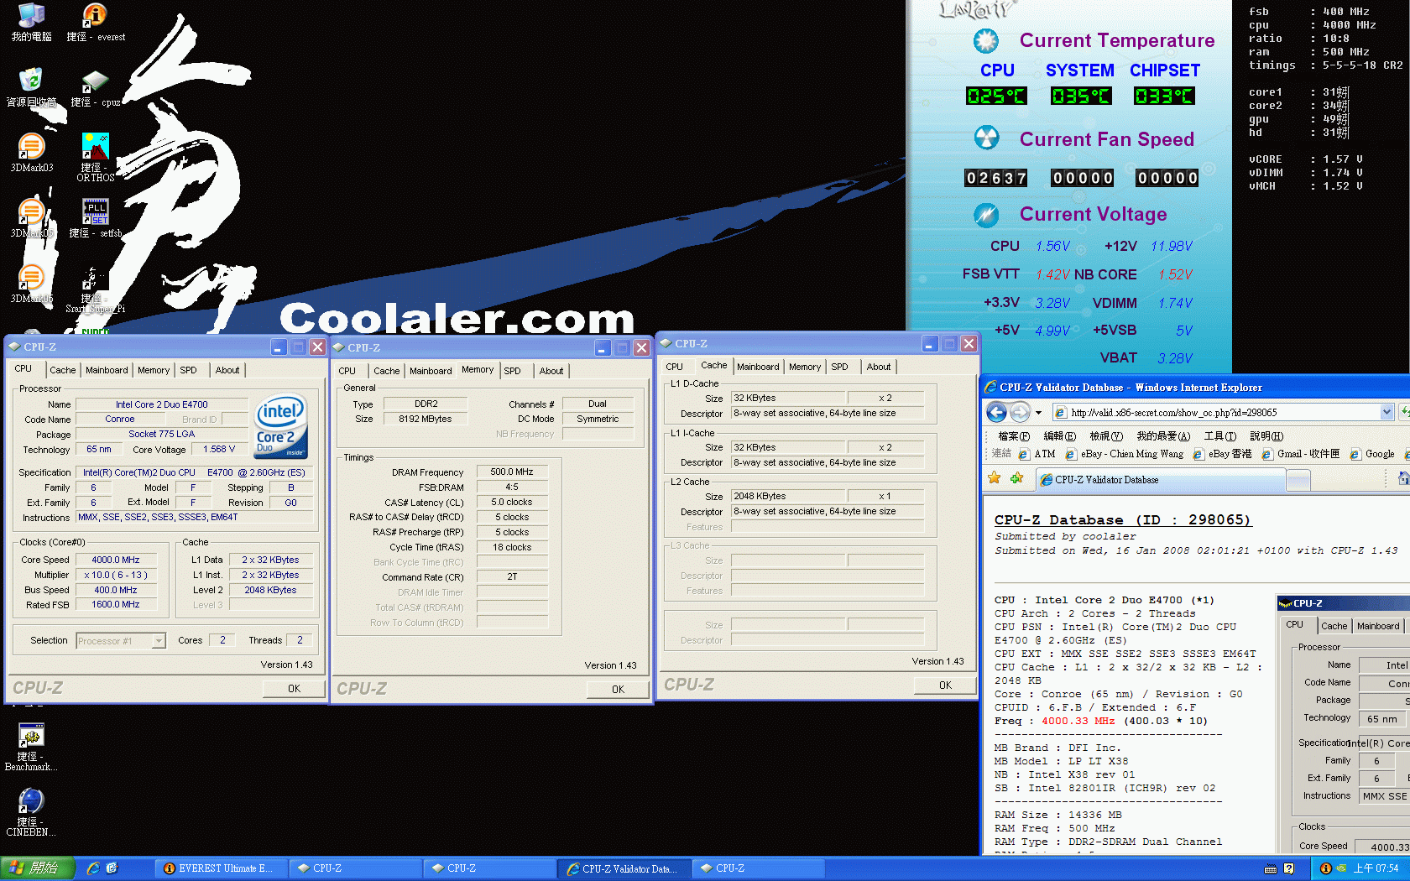
Task: Click the new tab button in IE
Action: (x=1298, y=480)
